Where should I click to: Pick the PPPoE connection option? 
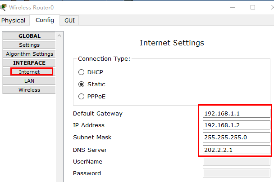click(x=82, y=96)
